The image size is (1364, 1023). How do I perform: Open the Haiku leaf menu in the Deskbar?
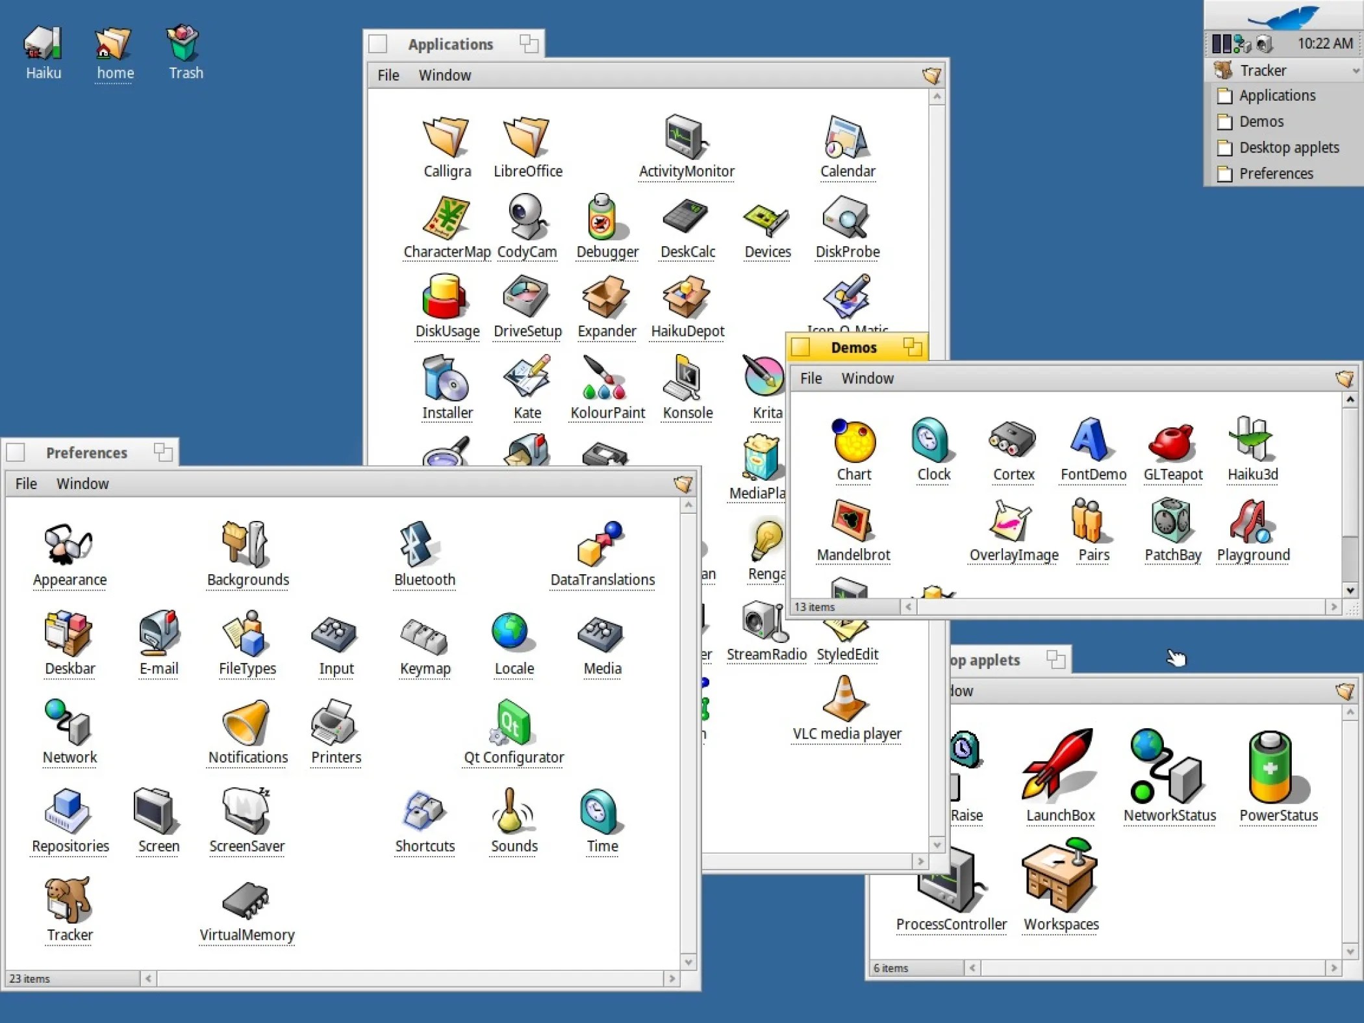click(x=1284, y=16)
